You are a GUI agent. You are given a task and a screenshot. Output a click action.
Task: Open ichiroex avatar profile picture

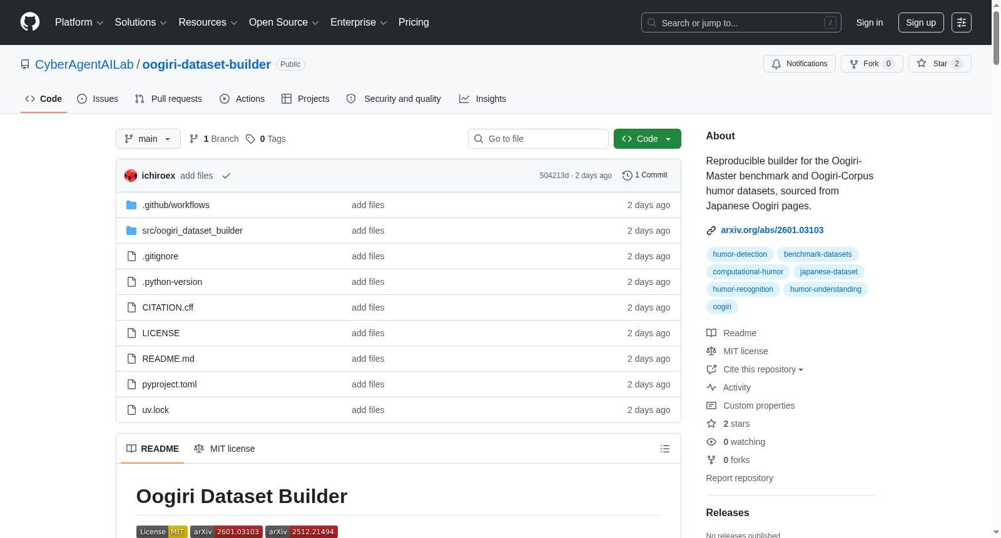[x=131, y=176]
